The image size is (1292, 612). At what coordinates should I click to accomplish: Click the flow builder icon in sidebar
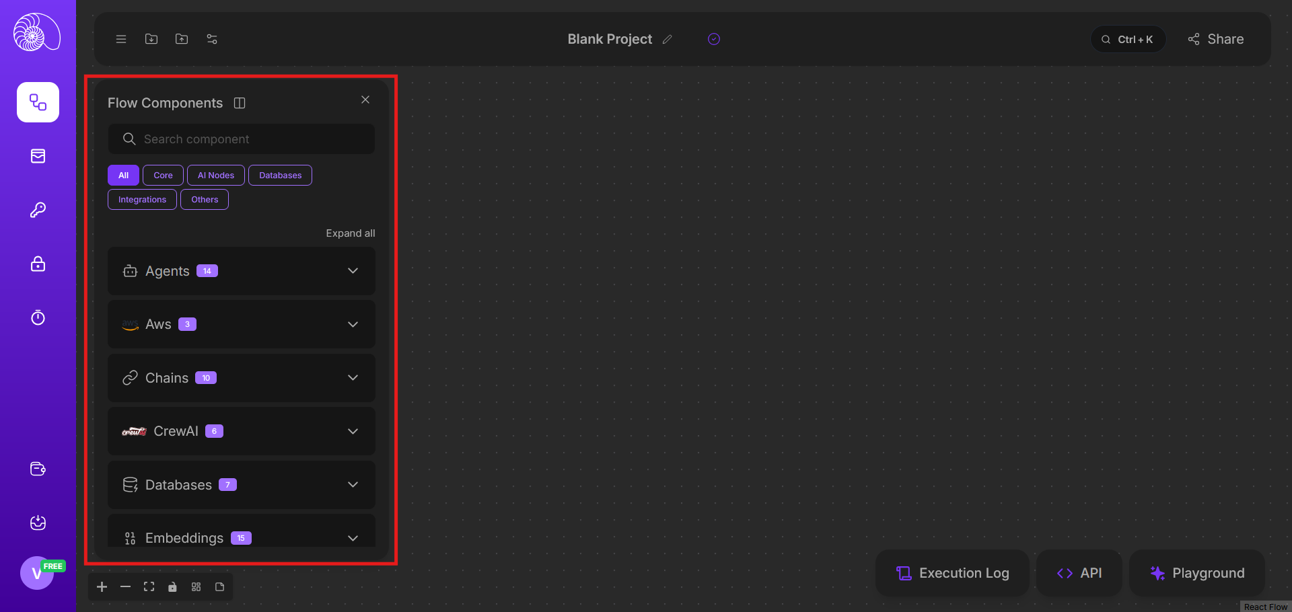[38, 102]
